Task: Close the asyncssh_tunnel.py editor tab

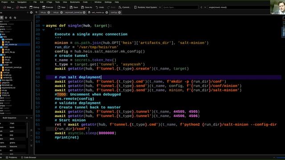Action: point(84,12)
